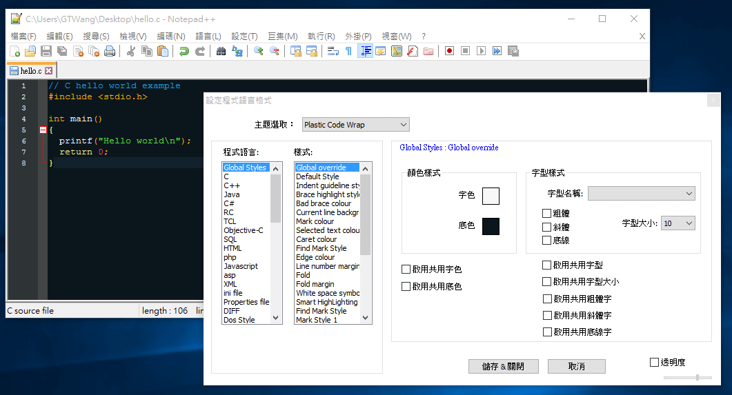Click Run macro multiple times icon

point(497,51)
